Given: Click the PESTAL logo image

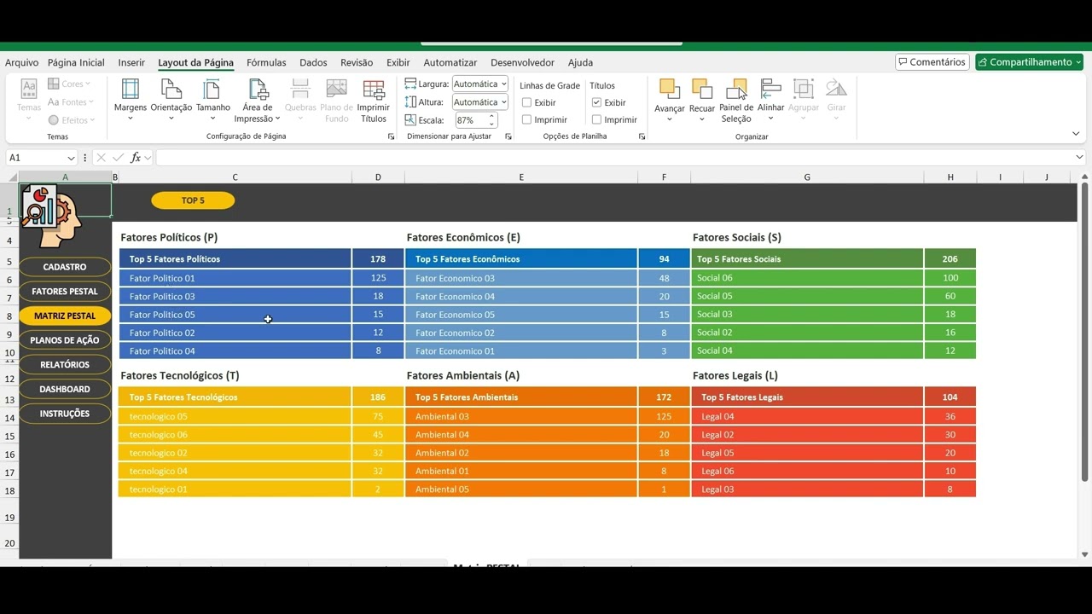Looking at the screenshot, I should (x=53, y=217).
